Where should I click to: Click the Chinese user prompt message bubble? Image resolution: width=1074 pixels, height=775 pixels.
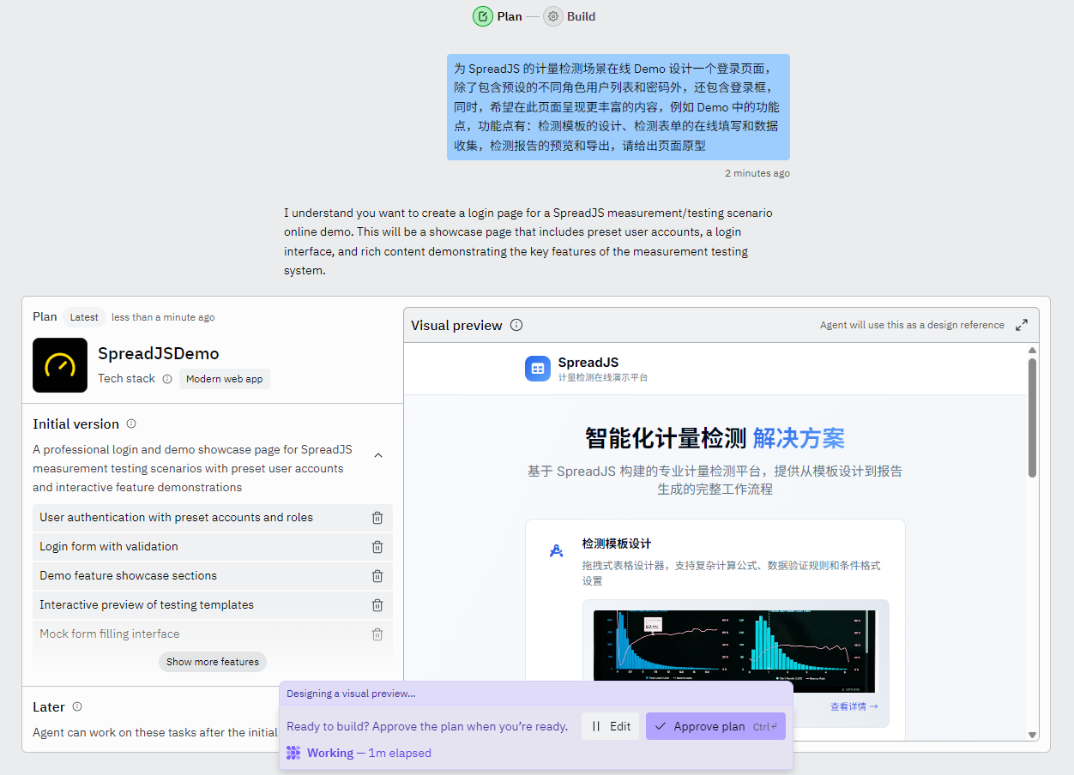(618, 107)
